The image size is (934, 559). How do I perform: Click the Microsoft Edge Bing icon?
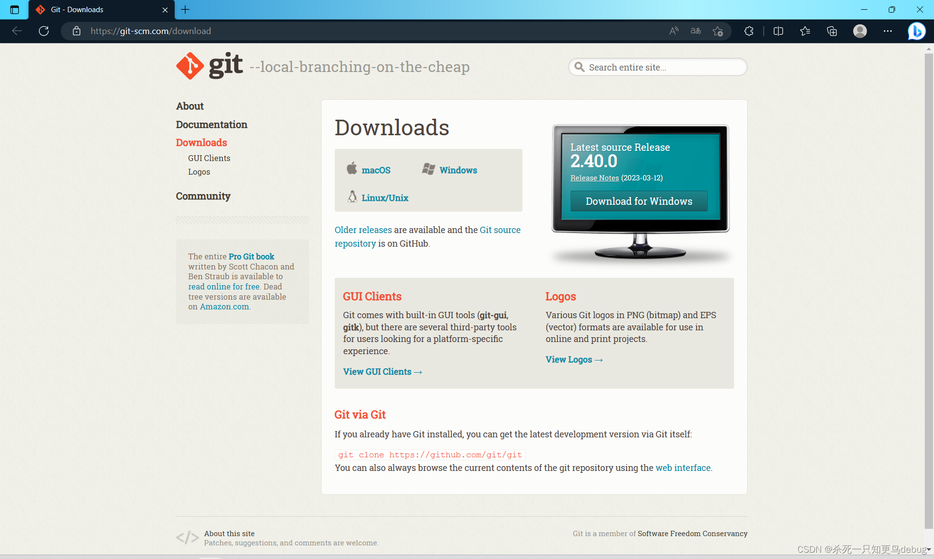919,31
